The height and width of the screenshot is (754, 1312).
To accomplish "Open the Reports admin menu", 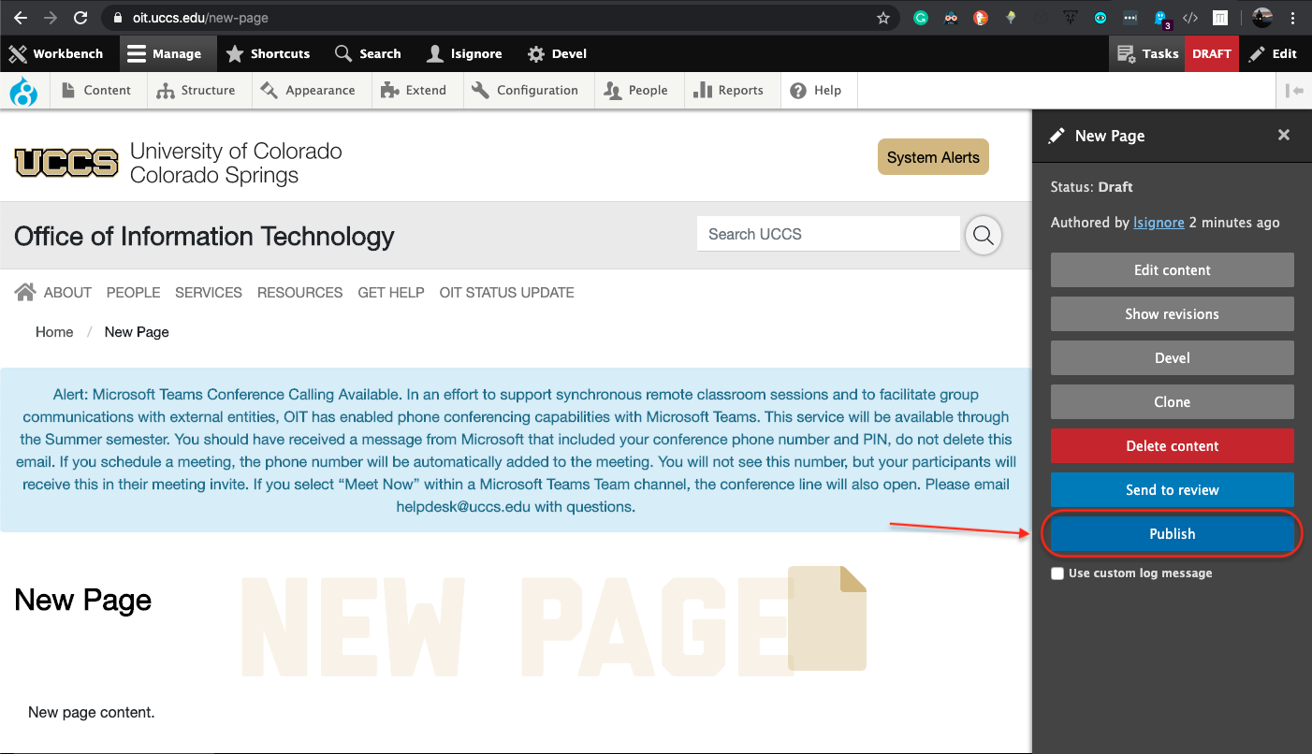I will (729, 91).
